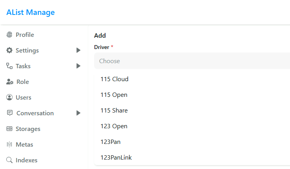Image resolution: width=290 pixels, height=169 pixels.
Task: Expand the Conversation submenu arrow
Action: 78,113
